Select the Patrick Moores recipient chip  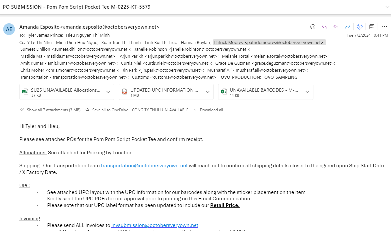tap(269, 43)
